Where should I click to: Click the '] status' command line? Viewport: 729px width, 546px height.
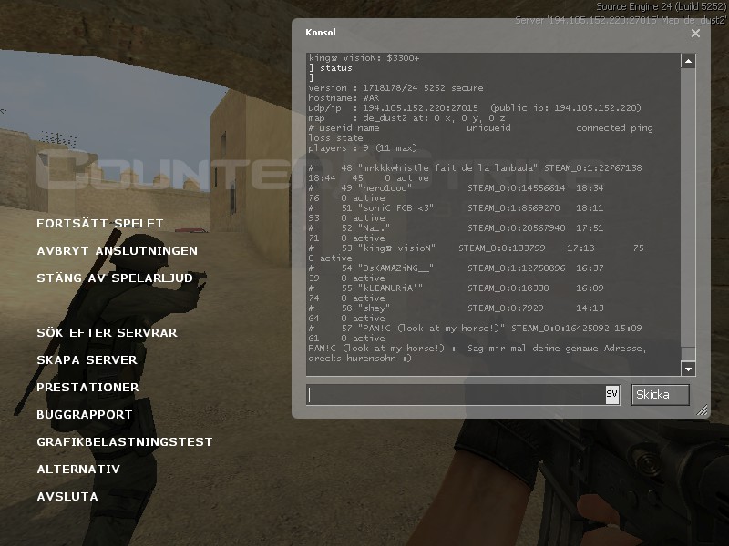pos(330,68)
